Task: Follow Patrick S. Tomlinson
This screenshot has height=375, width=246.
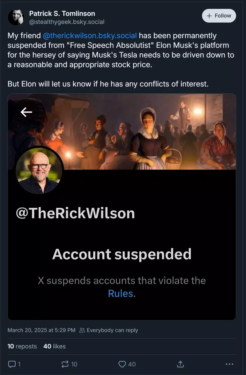Action: pyautogui.click(x=219, y=16)
